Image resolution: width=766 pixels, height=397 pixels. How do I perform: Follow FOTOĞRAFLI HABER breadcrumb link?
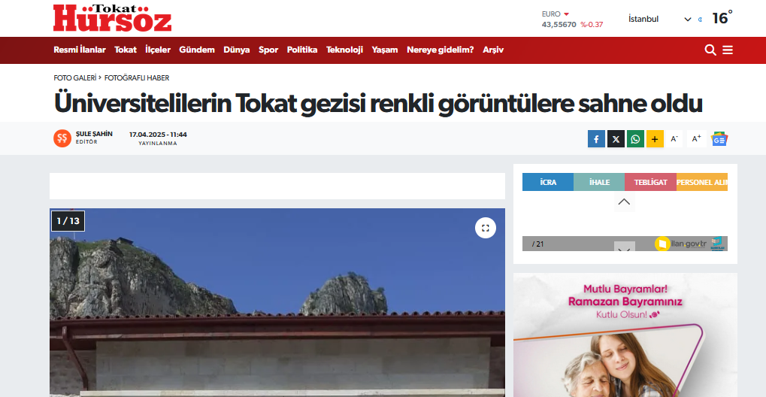pos(137,77)
